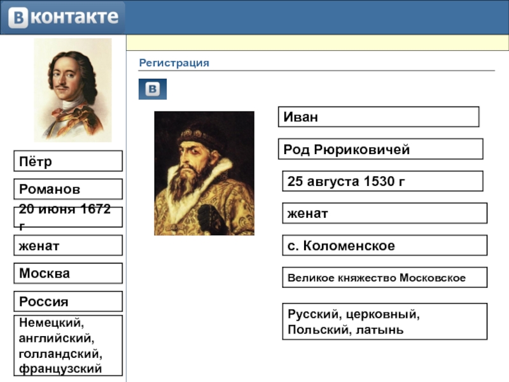
Task: Click the Иван name field
Action: point(379,117)
